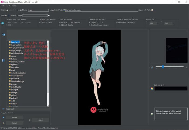
Task: Select recoverymode in the logo list
Action: [x=17, y=76]
